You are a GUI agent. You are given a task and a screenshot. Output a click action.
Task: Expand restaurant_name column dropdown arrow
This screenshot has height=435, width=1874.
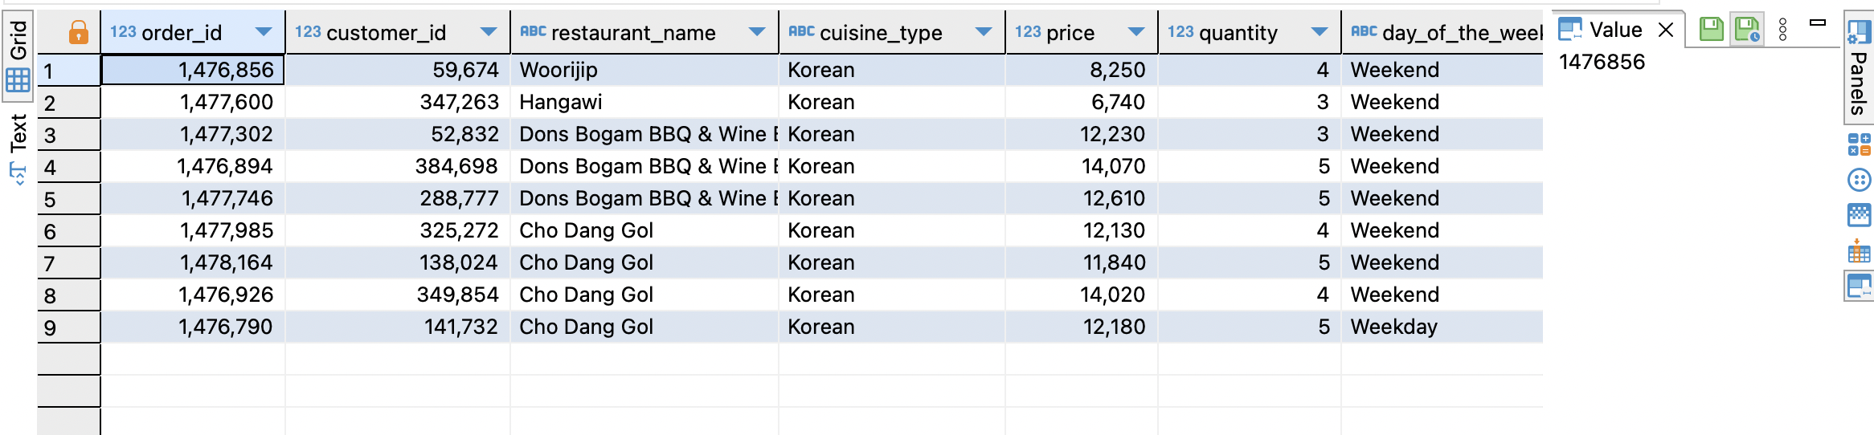click(x=756, y=32)
